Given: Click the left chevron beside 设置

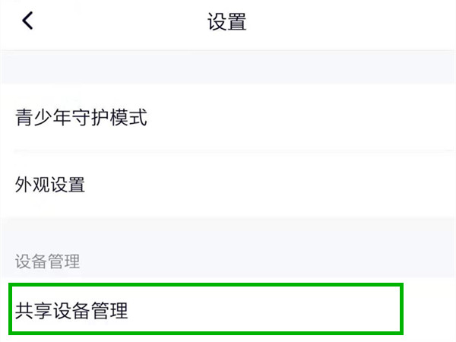Looking at the screenshot, I should point(27,21).
